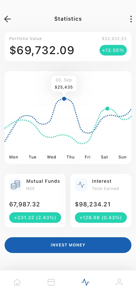The height and width of the screenshot is (294, 136).
Task: Tap the Portfolio Value label
Action: click(26, 39)
